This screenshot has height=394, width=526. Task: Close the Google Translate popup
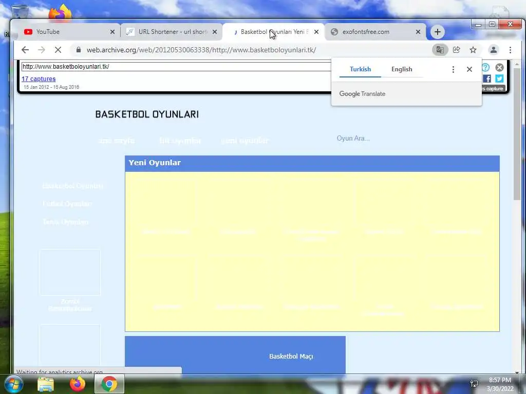[469, 69]
